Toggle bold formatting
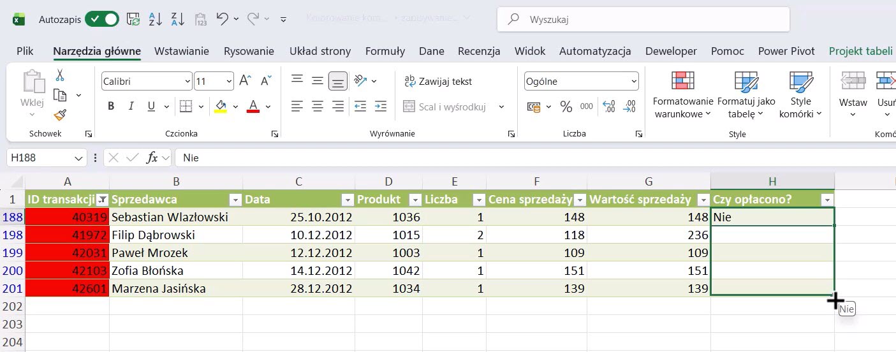896x352 pixels. click(111, 106)
